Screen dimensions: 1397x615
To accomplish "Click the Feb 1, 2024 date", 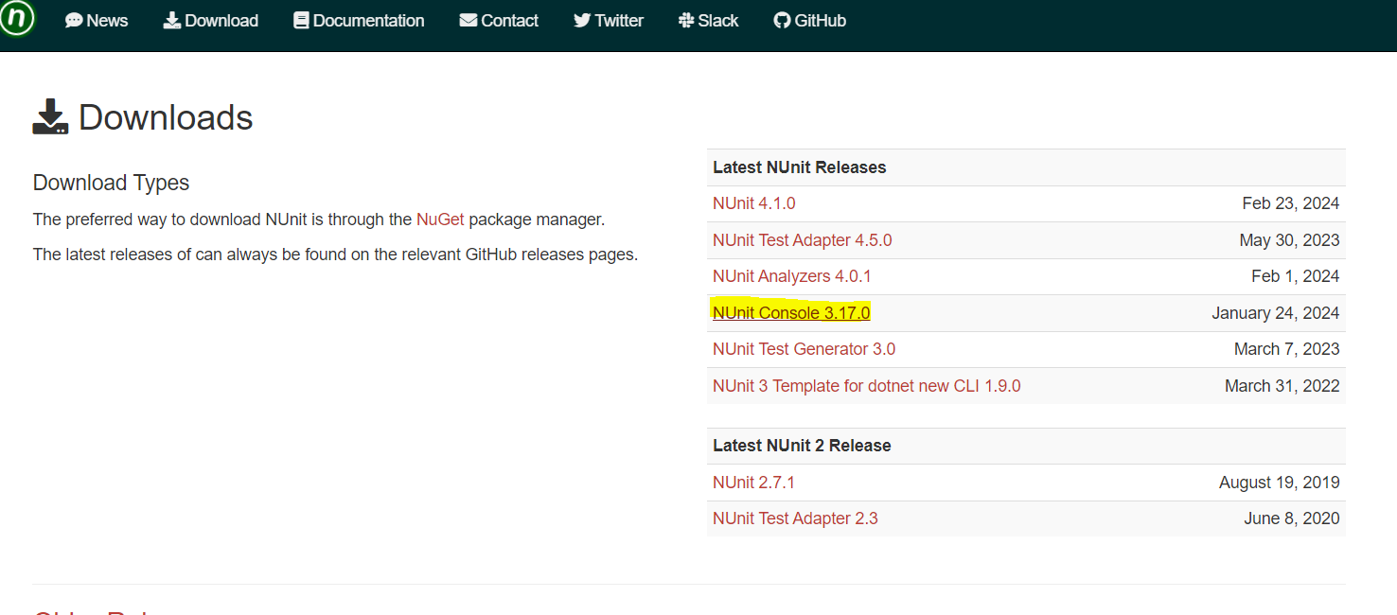I will tap(1296, 276).
